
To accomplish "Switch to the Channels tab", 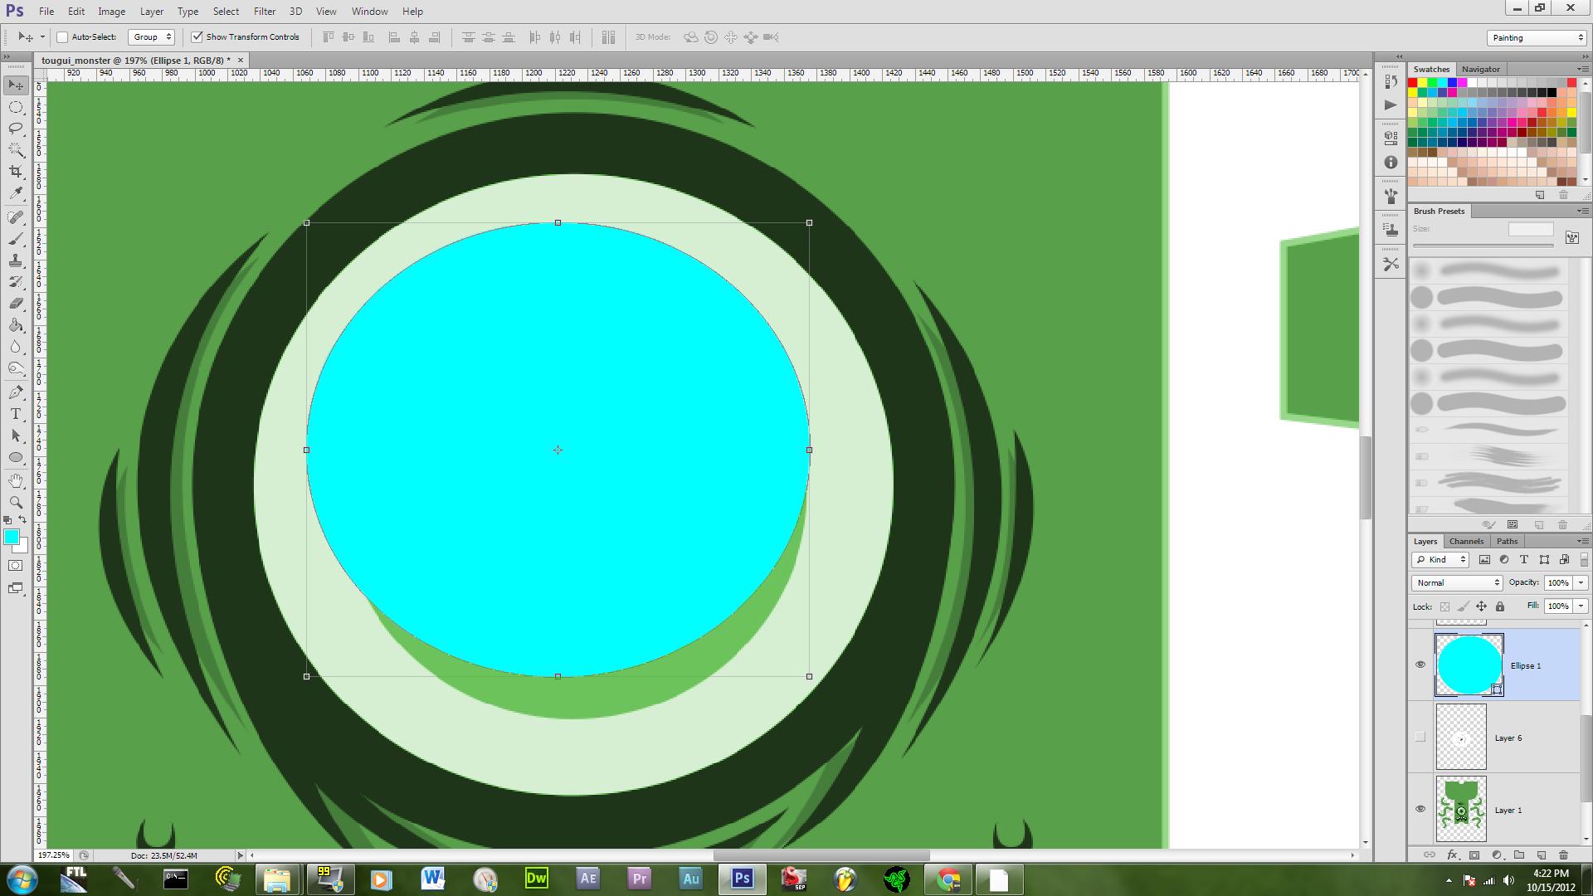I will point(1466,541).
